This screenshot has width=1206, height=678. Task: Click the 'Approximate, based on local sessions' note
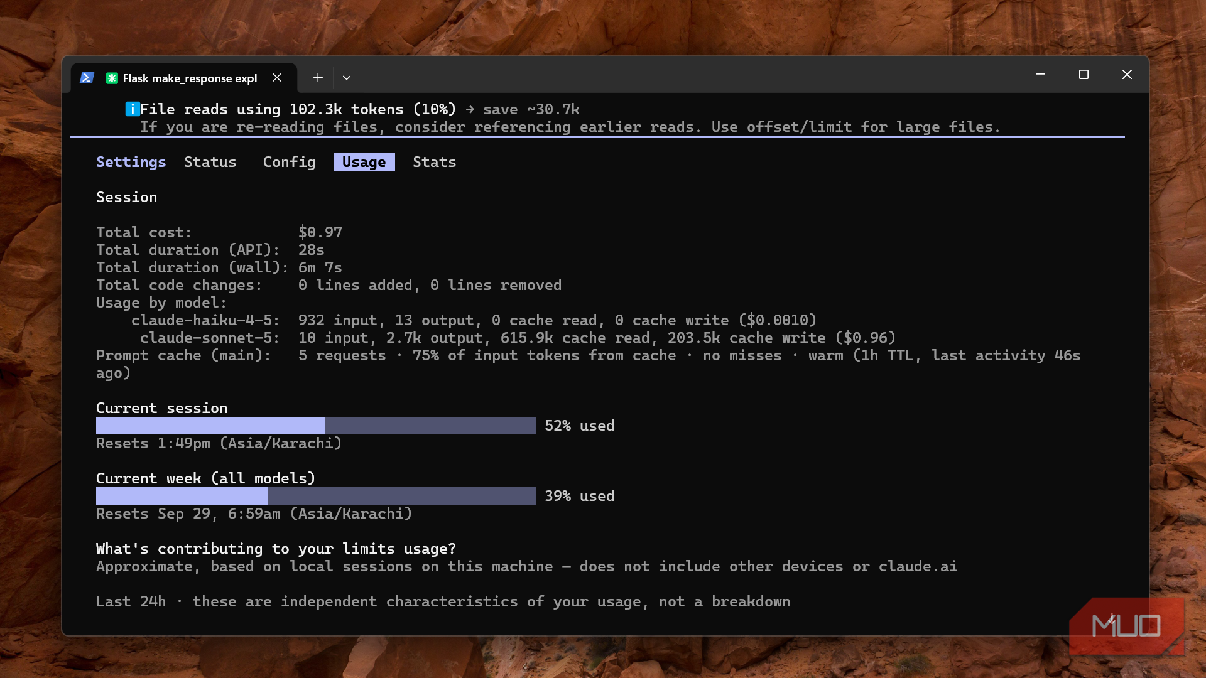(527, 566)
